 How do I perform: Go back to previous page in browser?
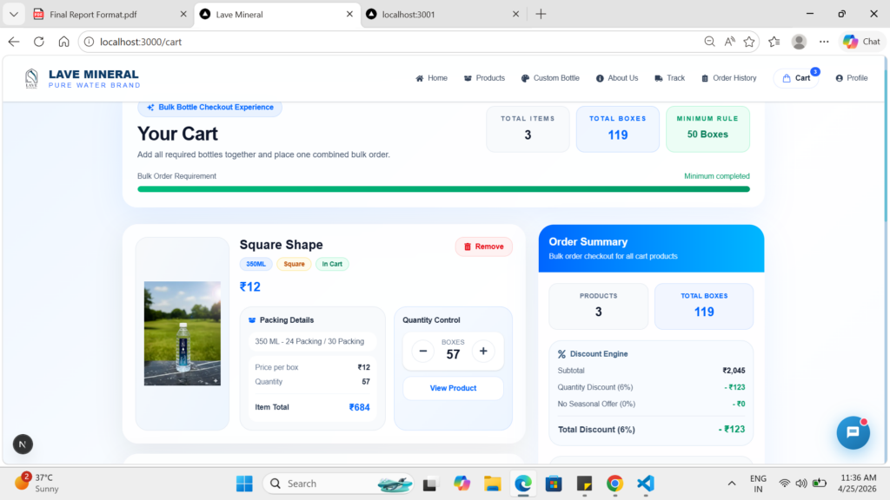[x=14, y=42]
